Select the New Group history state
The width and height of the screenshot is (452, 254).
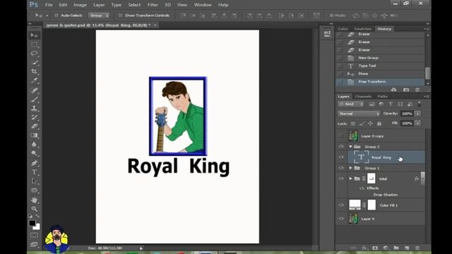(380, 58)
